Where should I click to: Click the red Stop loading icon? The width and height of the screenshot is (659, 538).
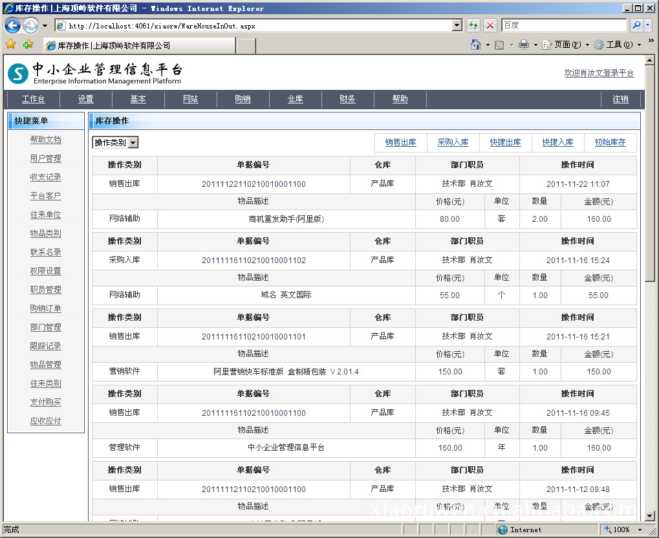click(x=490, y=26)
